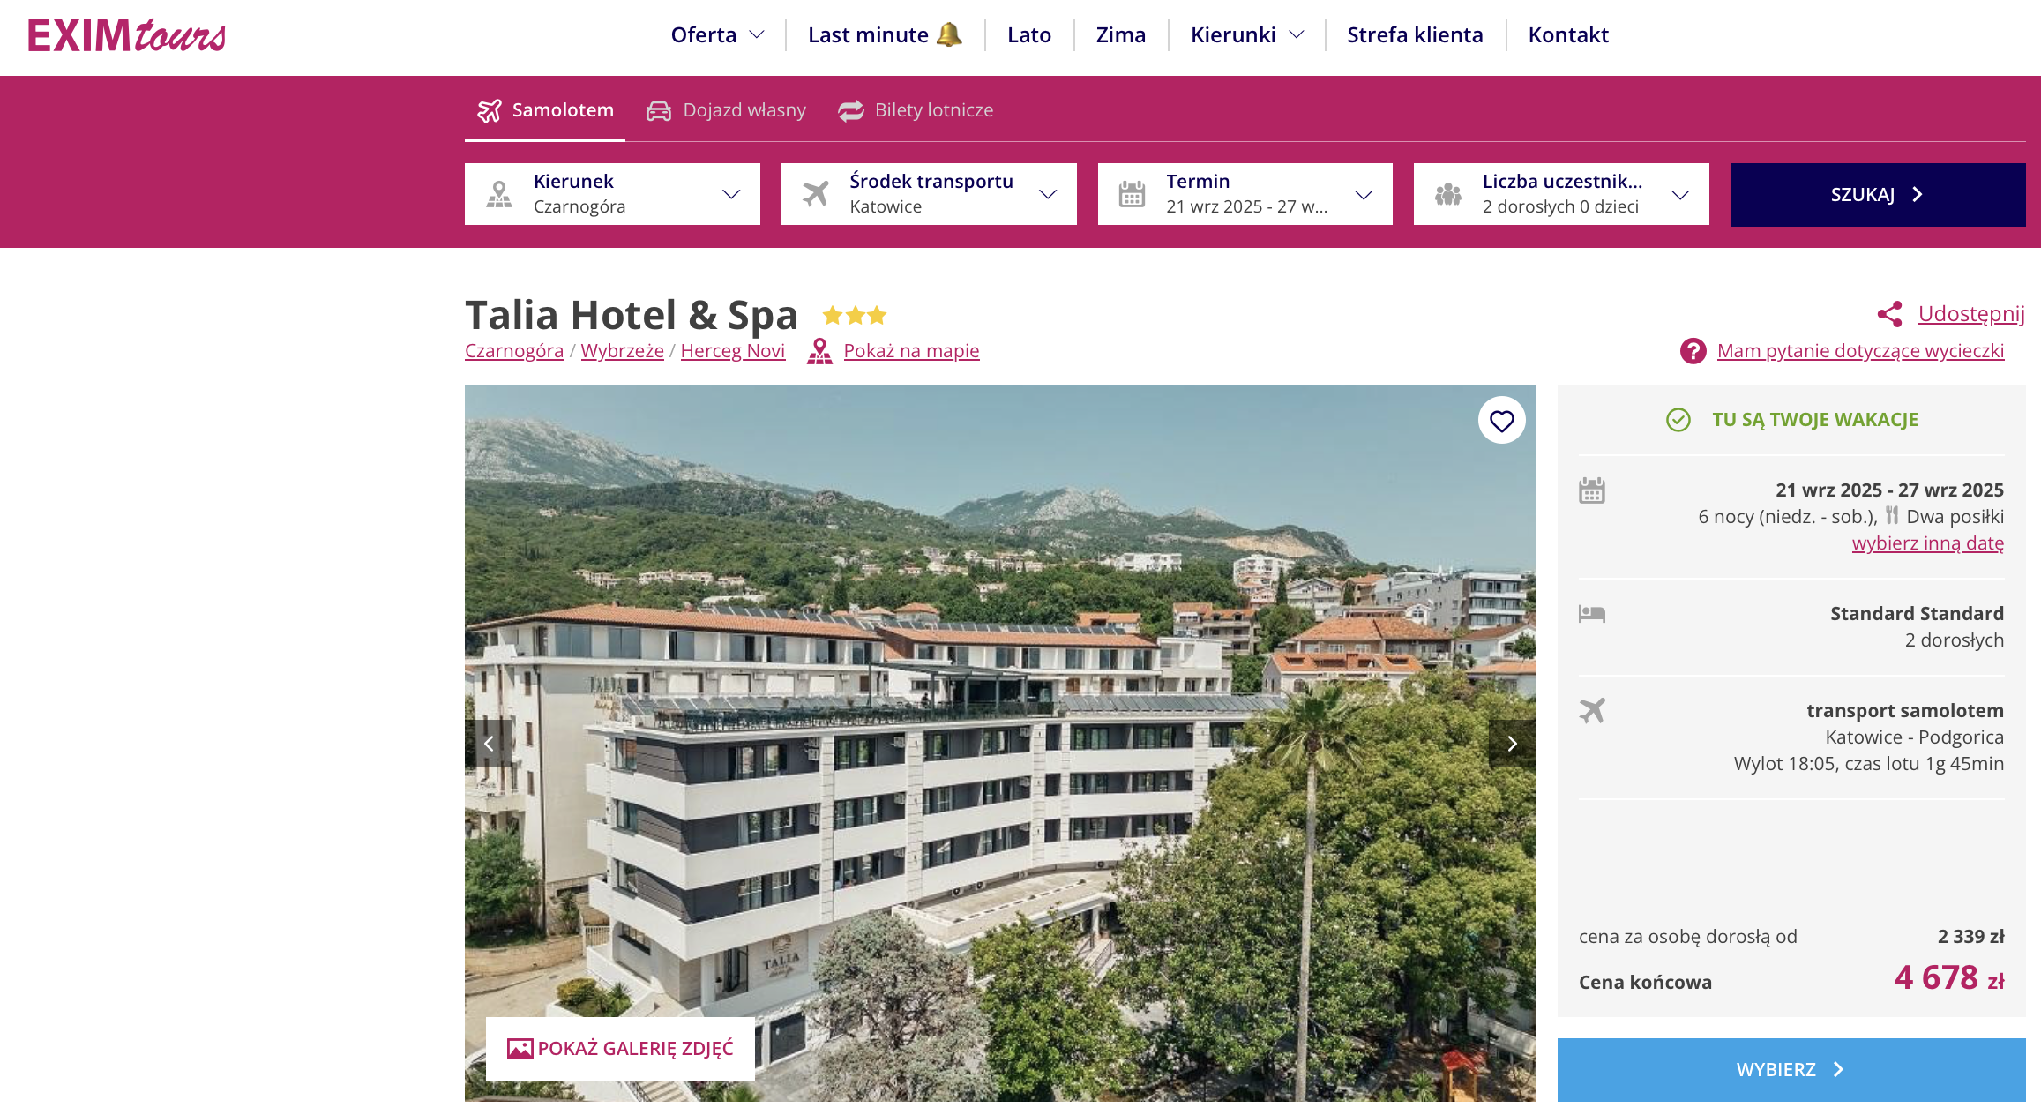Click the EXIM tours logo
The image size is (2041, 1115).
coord(127,35)
